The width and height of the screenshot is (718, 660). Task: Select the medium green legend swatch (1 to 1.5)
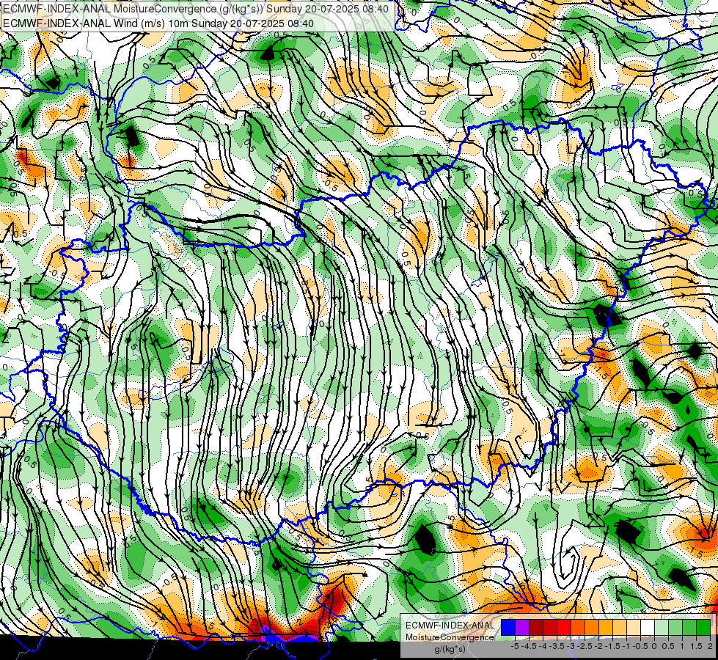(689, 628)
